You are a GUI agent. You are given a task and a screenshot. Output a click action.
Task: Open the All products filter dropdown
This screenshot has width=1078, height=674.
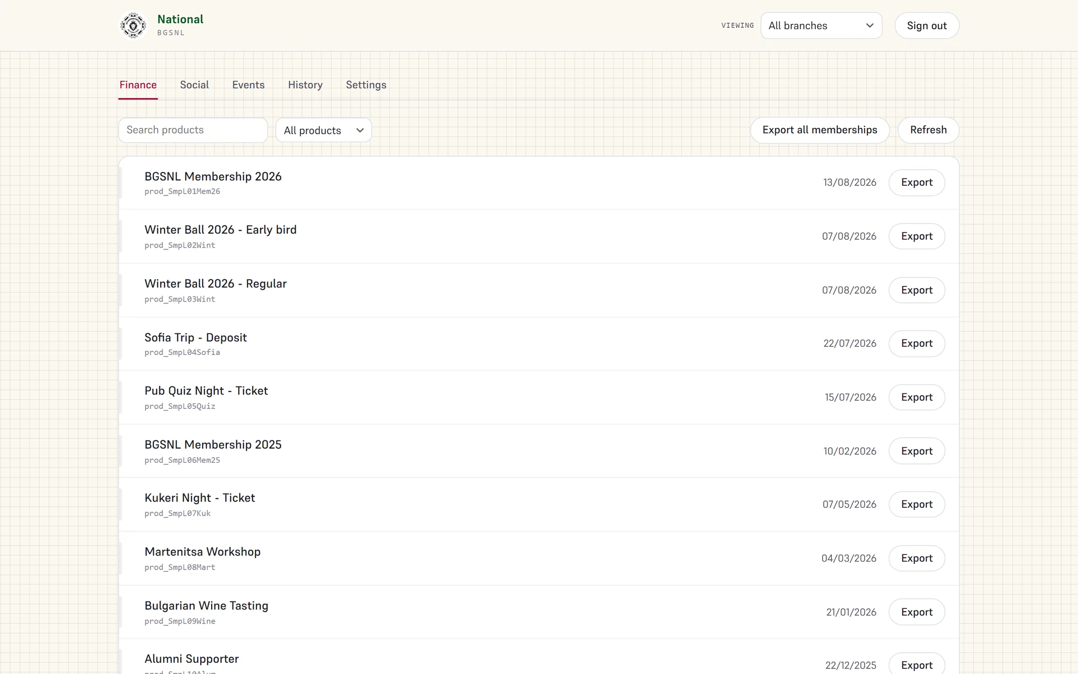pyautogui.click(x=323, y=130)
